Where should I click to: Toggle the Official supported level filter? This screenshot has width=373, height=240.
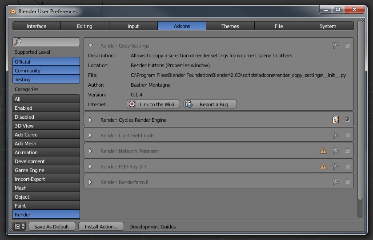[46, 62]
